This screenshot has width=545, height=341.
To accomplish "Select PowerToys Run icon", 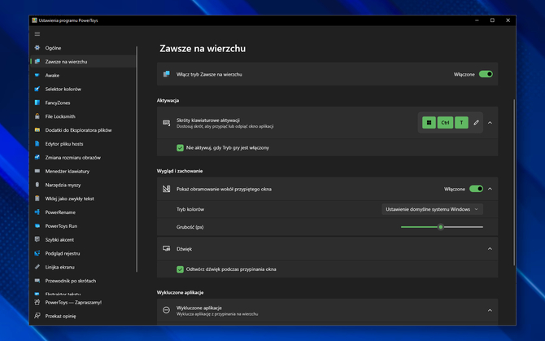I will (37, 225).
